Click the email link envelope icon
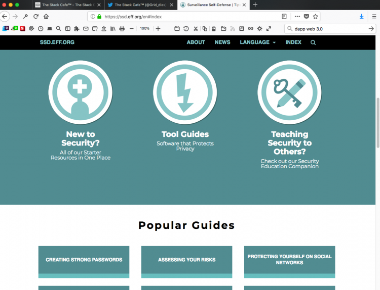This screenshot has height=290, width=380. coord(86,28)
